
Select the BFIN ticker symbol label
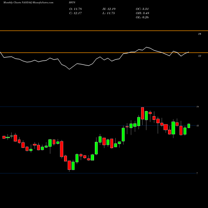(x=72, y=2)
